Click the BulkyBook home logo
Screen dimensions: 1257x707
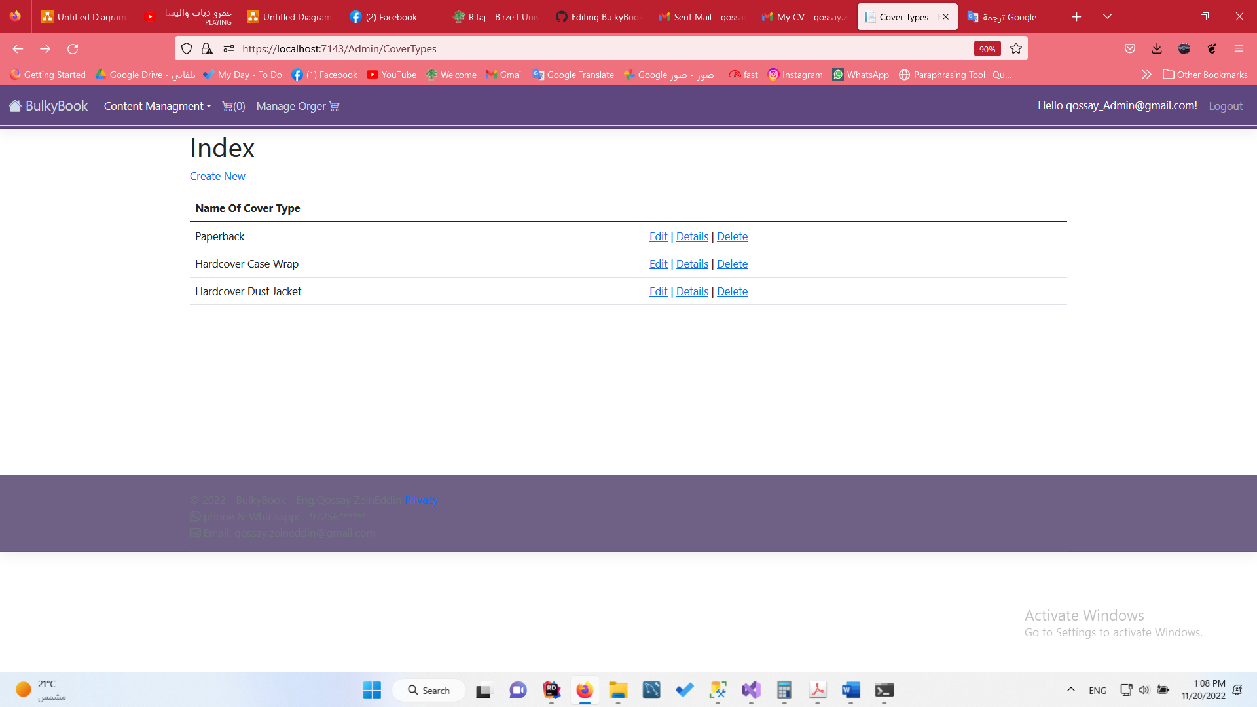coord(48,105)
